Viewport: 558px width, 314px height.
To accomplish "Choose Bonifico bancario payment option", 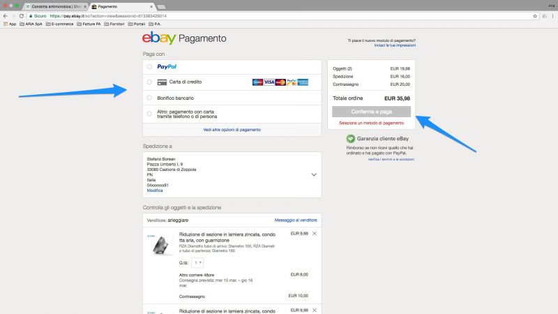I will pyautogui.click(x=149, y=98).
